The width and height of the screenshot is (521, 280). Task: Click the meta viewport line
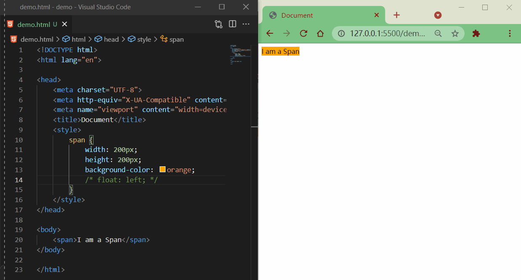point(140,110)
